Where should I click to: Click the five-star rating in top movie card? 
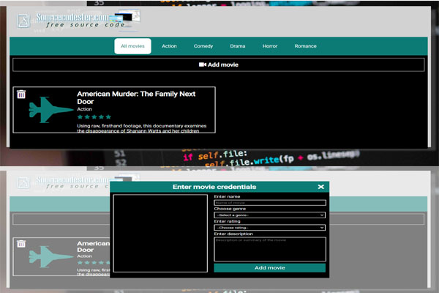coord(94,117)
